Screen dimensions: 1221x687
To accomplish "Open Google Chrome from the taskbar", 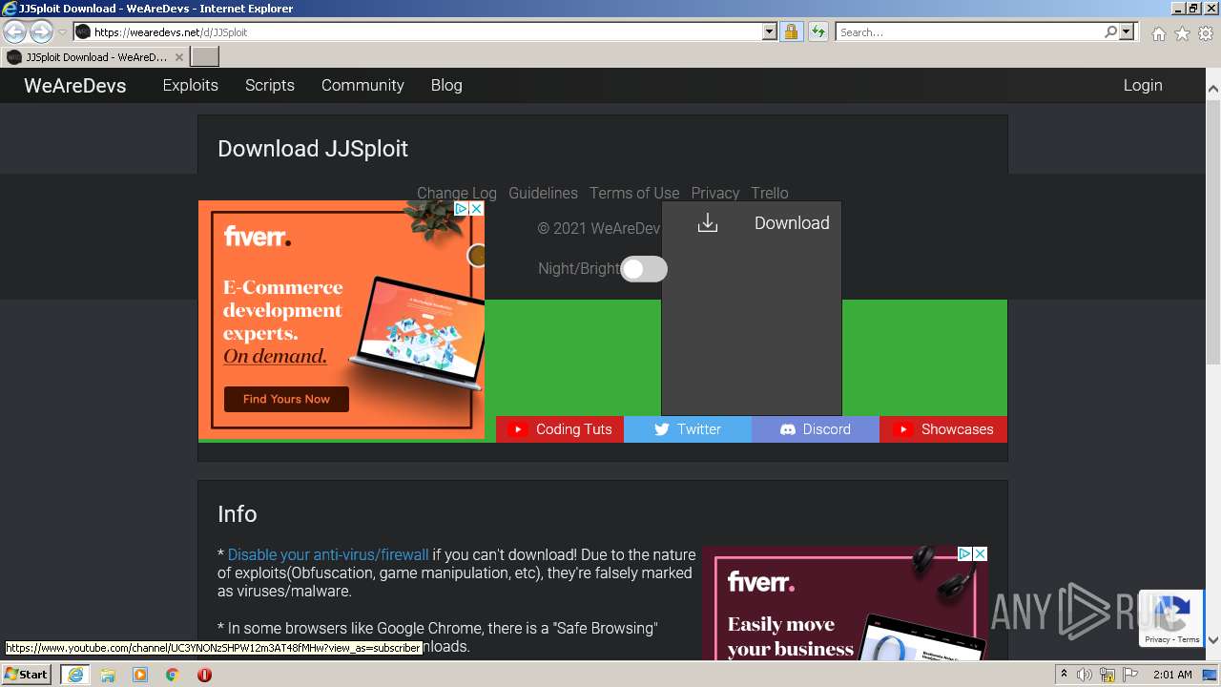I will click(x=173, y=675).
